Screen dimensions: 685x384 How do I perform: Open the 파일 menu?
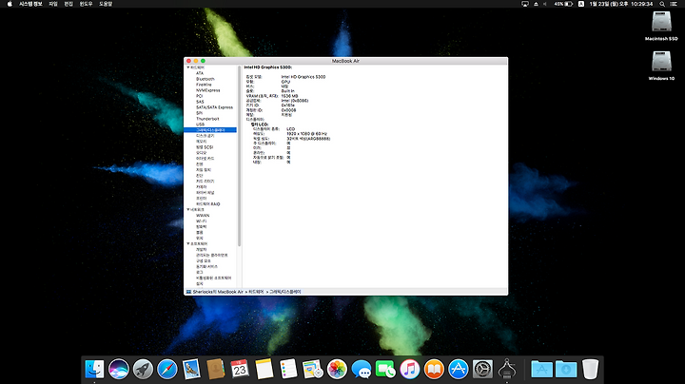pos(53,4)
